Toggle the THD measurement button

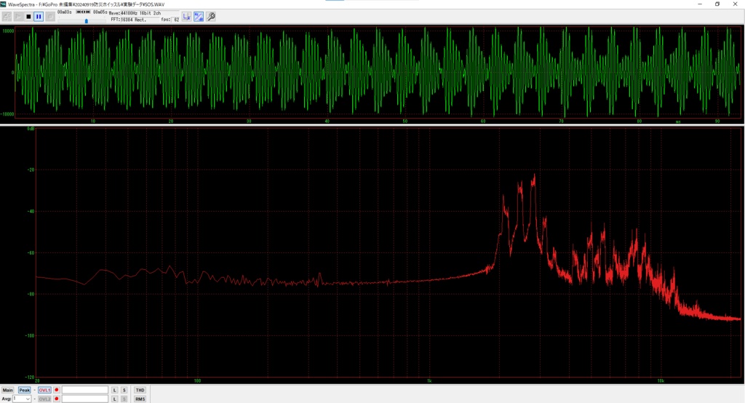click(140, 390)
